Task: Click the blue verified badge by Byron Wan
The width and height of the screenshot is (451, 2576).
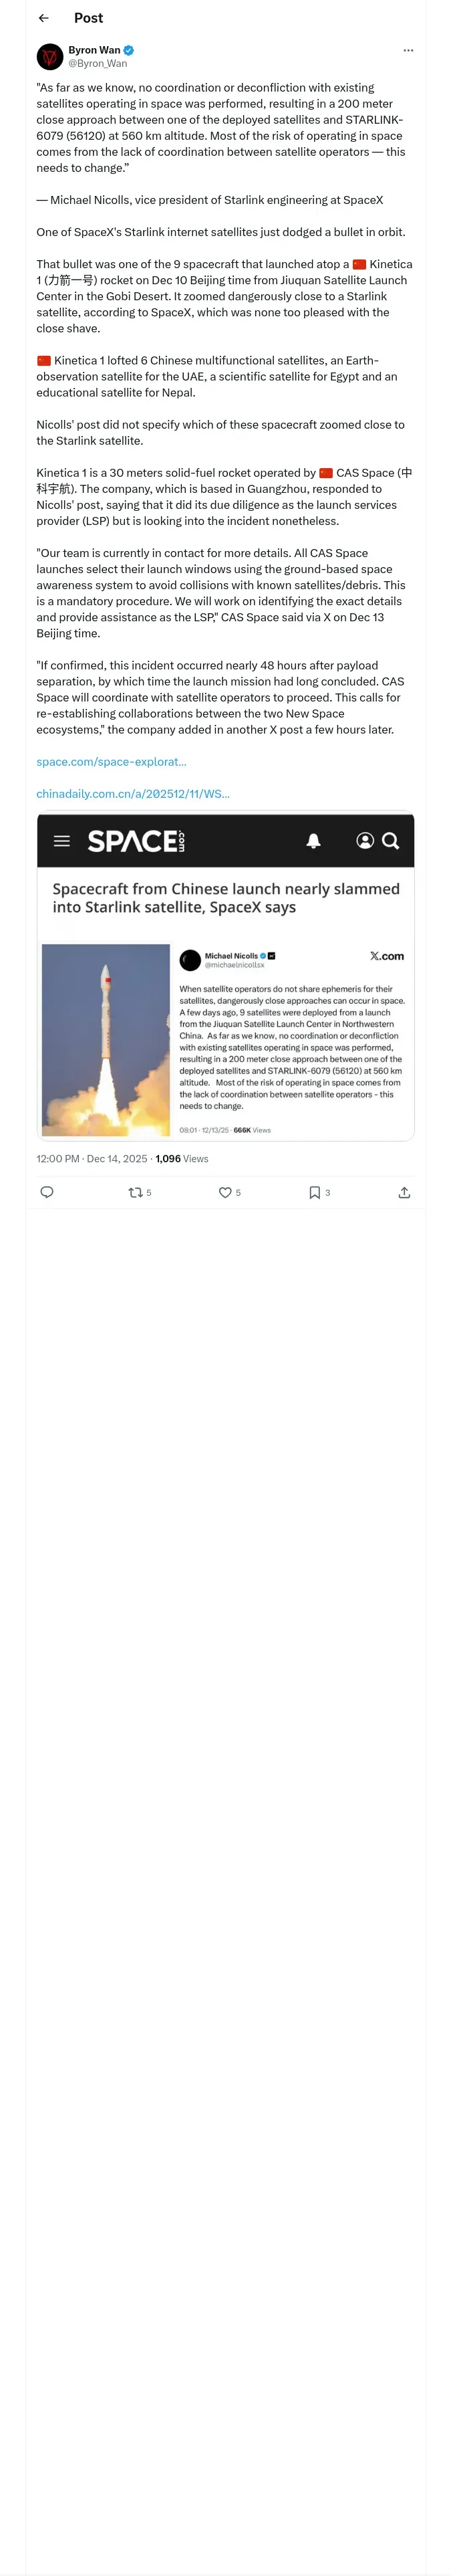Action: coord(129,50)
